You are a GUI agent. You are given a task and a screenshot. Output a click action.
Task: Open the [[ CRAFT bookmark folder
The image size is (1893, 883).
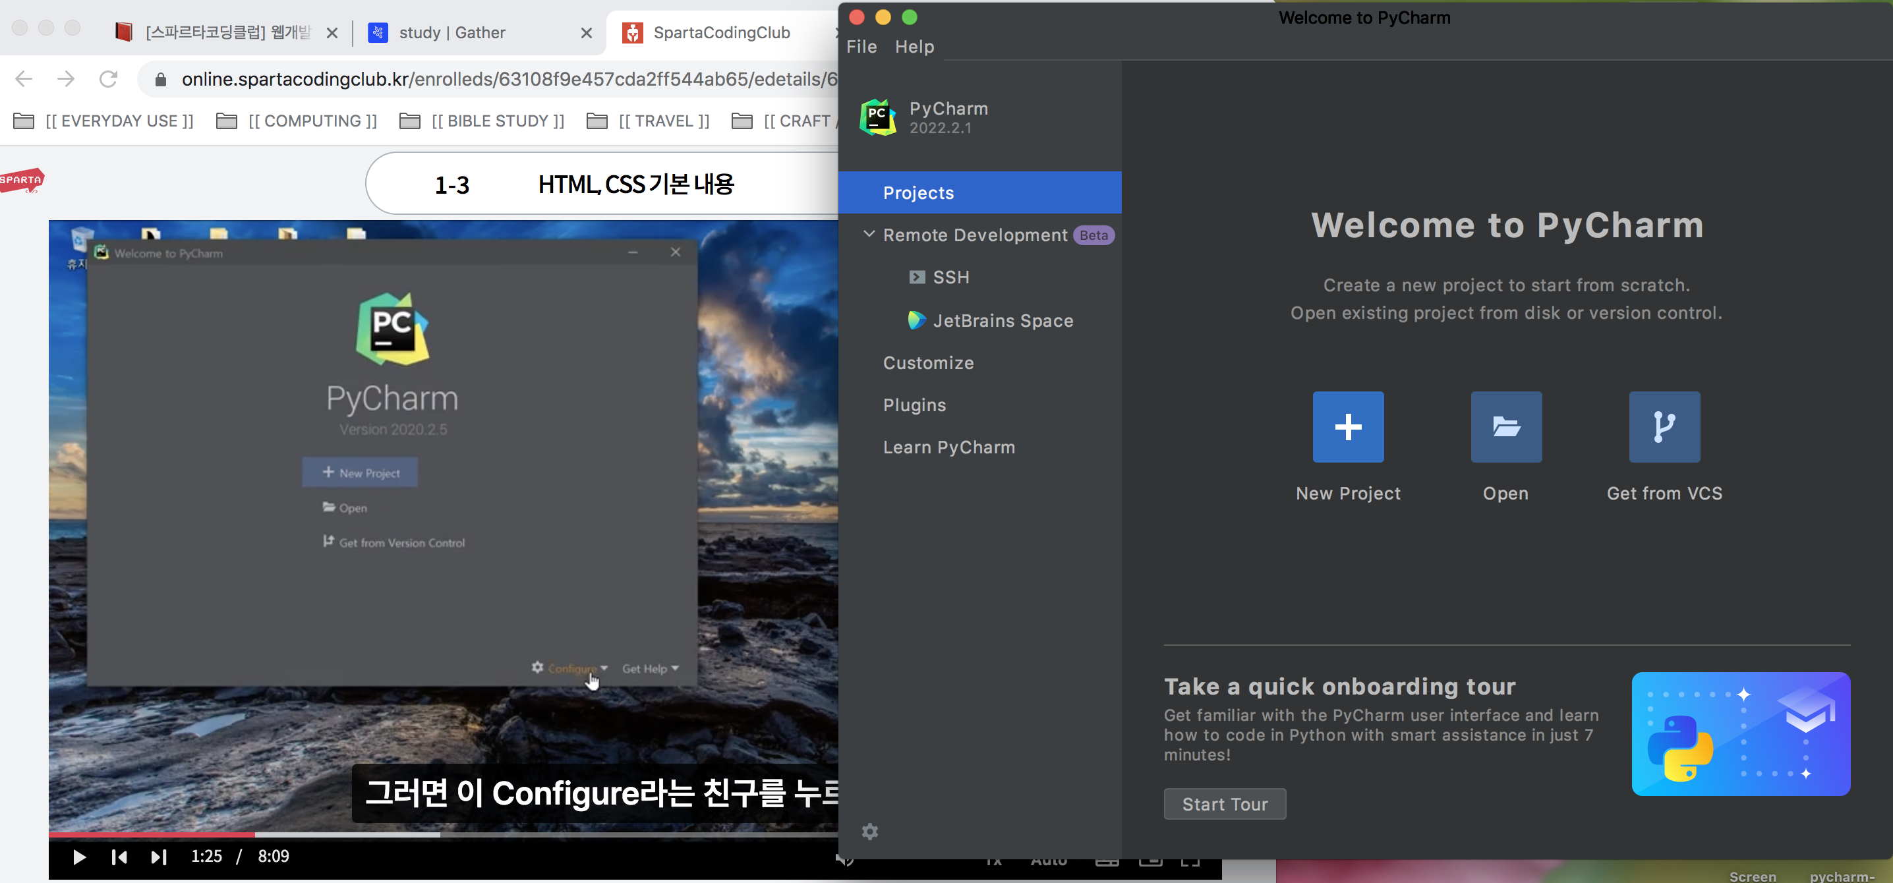click(783, 121)
